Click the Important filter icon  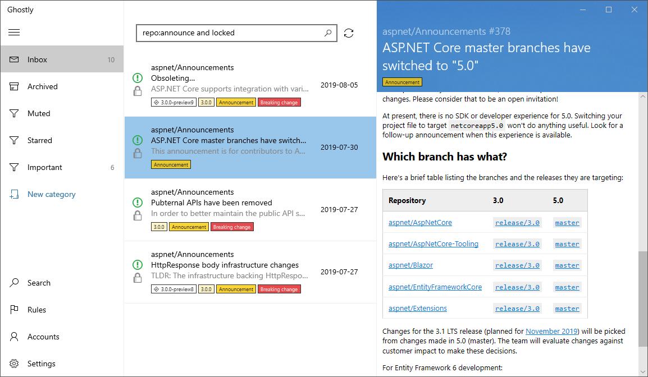14,167
